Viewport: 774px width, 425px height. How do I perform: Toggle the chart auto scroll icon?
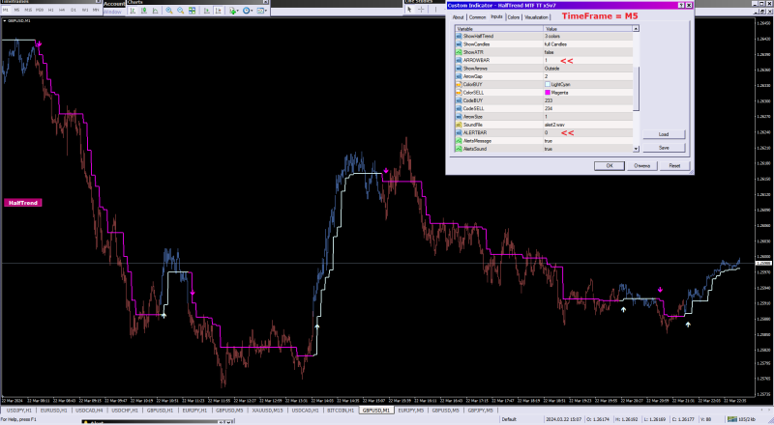207,11
